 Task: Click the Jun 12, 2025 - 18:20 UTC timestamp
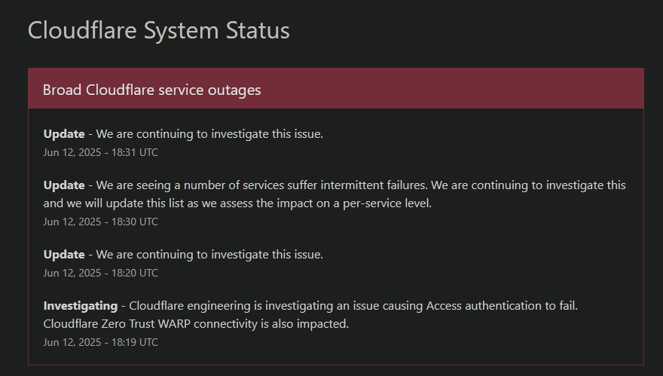click(101, 274)
